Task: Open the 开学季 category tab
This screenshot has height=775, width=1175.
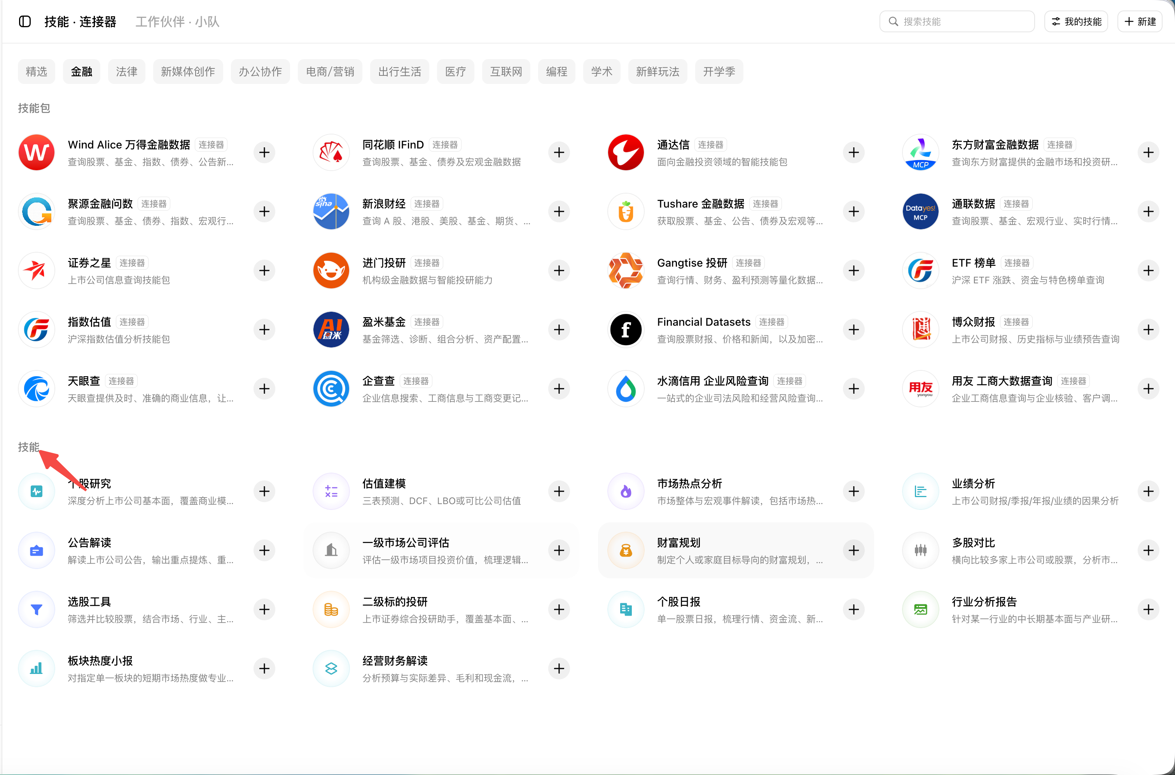Action: click(719, 72)
